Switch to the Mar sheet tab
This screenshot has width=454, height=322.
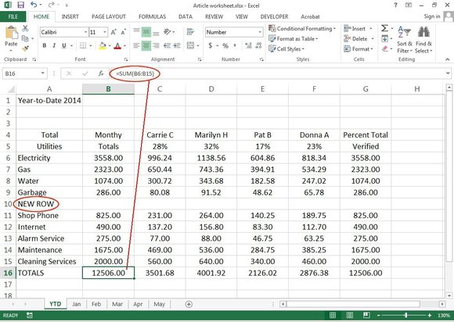117,304
